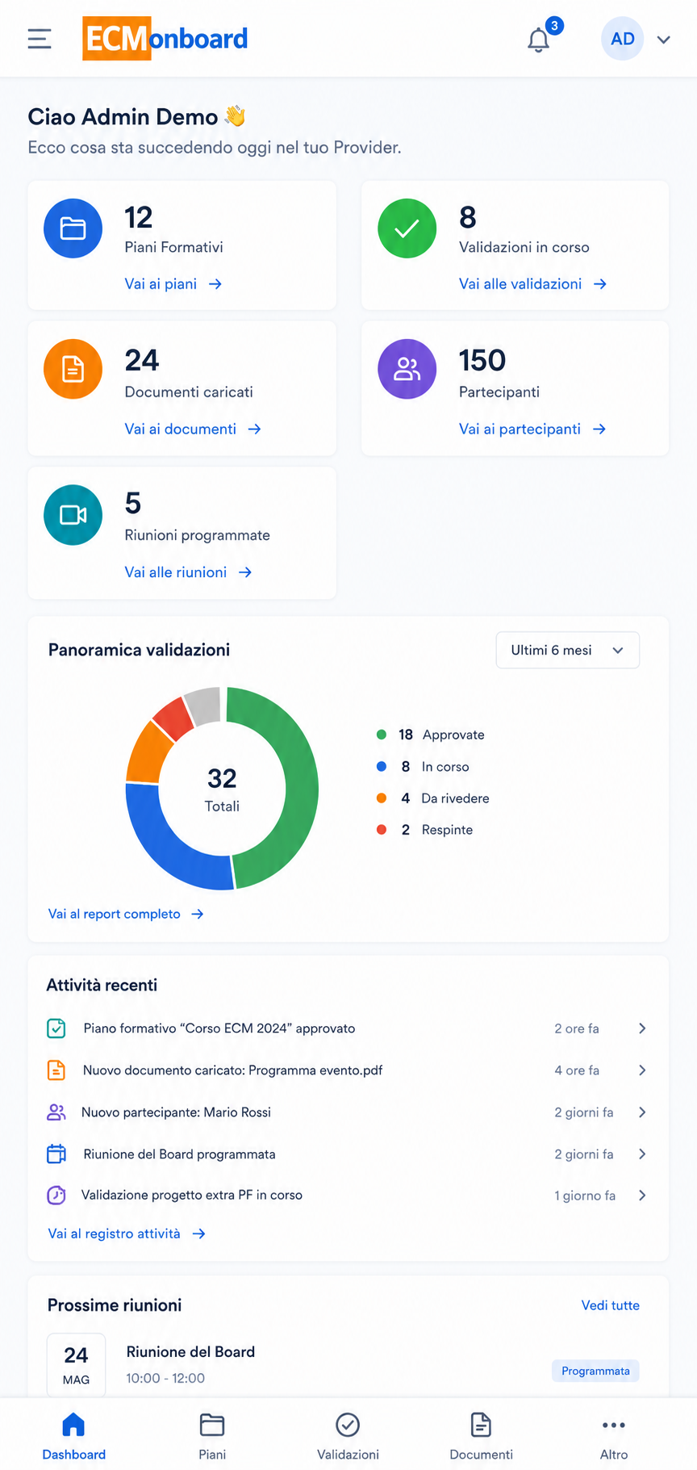697x1470 pixels.
Task: Click the orange Documenti caricati icon
Action: [73, 369]
